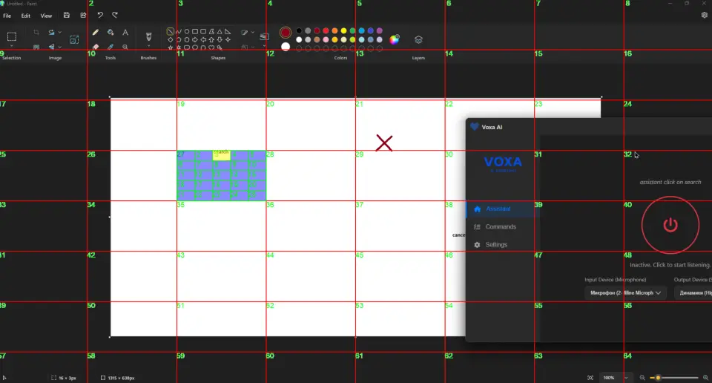Toggle the Voxa power listening button
This screenshot has height=383, width=712.
point(670,225)
